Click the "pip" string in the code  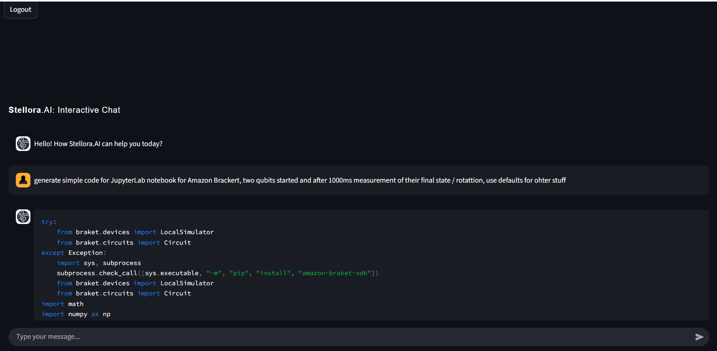239,273
